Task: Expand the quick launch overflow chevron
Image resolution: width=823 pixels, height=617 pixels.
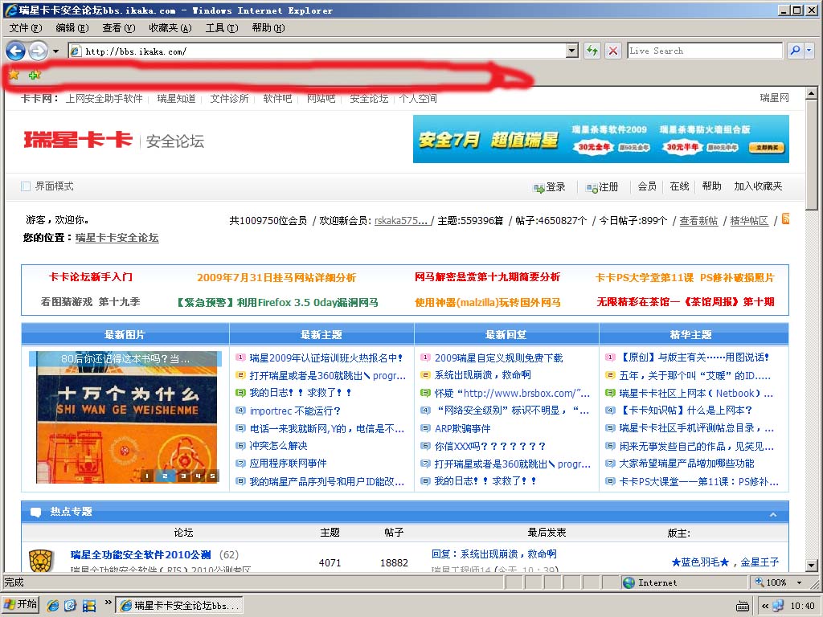Action: (109, 602)
